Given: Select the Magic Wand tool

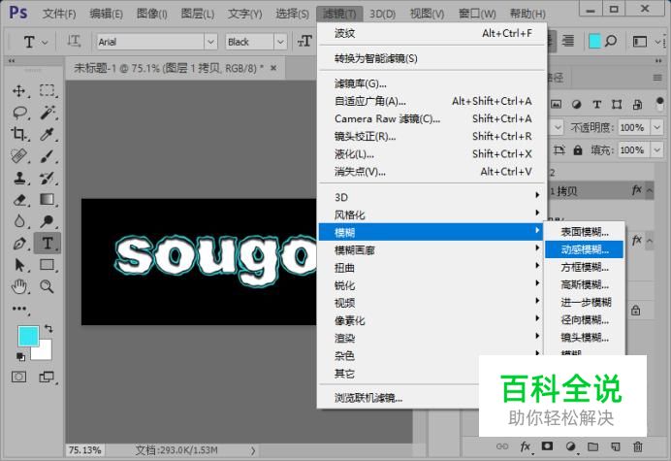Looking at the screenshot, I should [x=48, y=113].
